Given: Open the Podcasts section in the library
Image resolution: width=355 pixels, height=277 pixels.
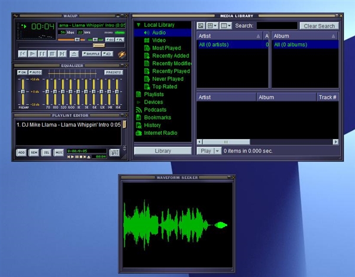Looking at the screenshot, I should pos(155,109).
